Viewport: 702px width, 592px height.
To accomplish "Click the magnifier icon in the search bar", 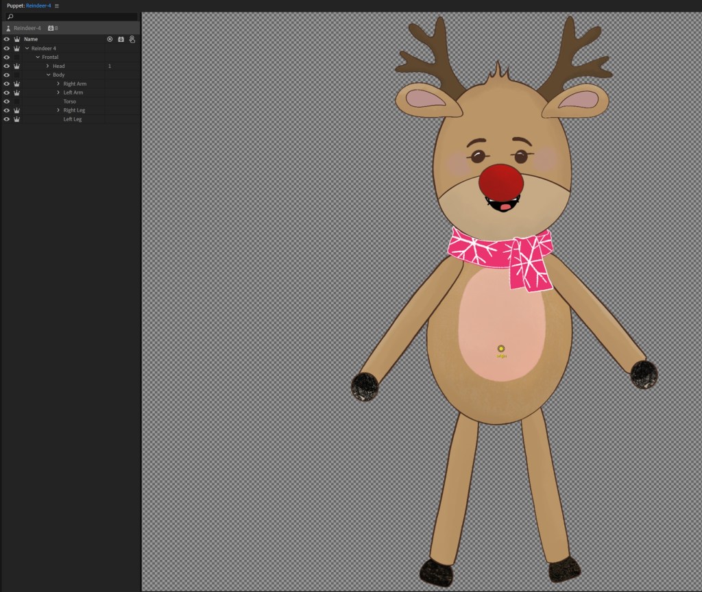I will (10, 16).
